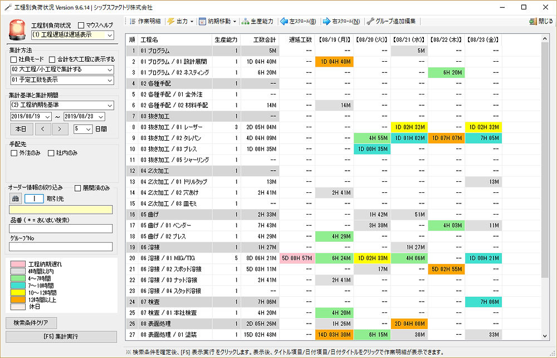Screen dimensions: 557x358
Task: Click the pink 工程納期遅れ legend swatch
Action: coord(18,264)
